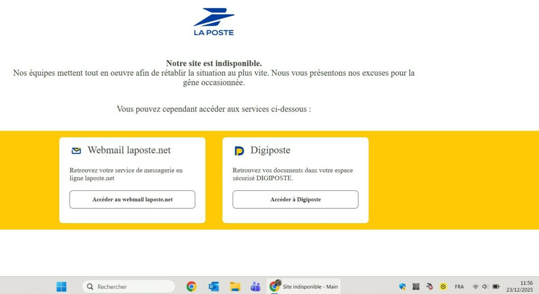The height and width of the screenshot is (294, 539).
Task: Select the Webmail laposte.net heading
Action: pyautogui.click(x=129, y=150)
